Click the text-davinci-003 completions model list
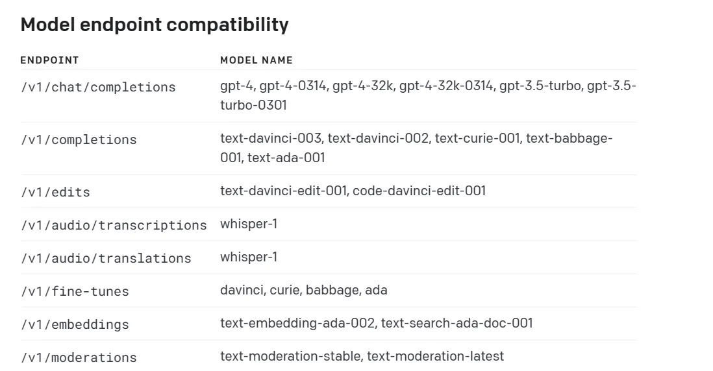 click(416, 148)
